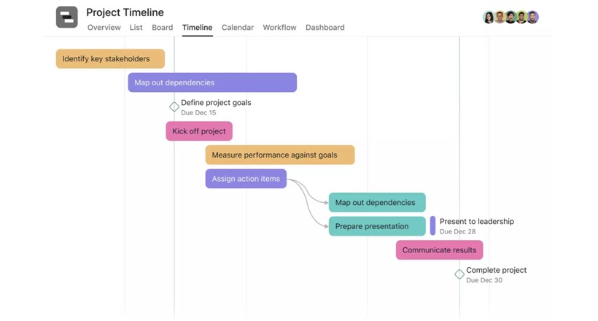Viewport: 598px width, 321px height.
Task: Open the Dashboard tab
Action: [325, 28]
